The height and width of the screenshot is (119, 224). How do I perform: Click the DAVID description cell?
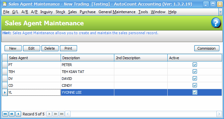click(87, 79)
